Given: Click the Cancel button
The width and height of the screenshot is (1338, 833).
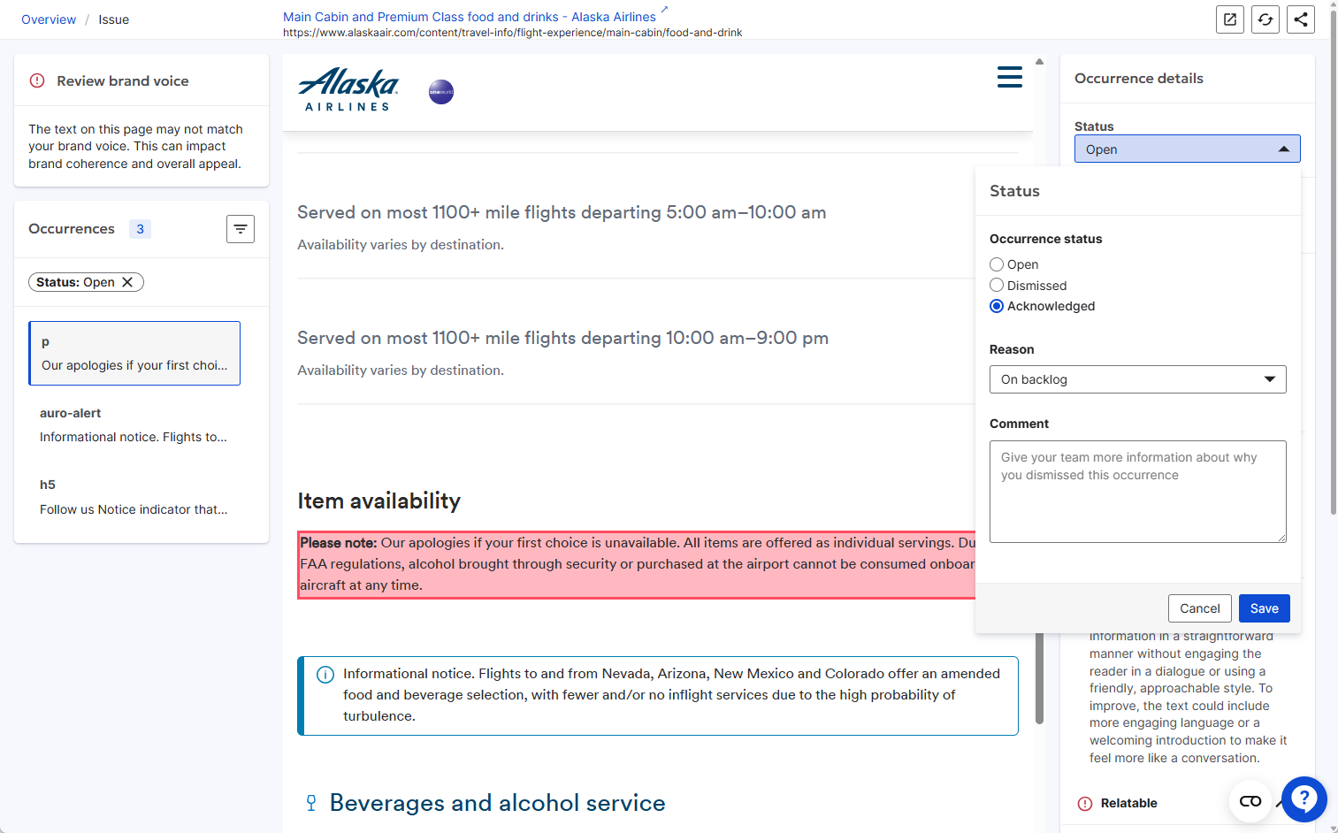Looking at the screenshot, I should point(1200,608).
